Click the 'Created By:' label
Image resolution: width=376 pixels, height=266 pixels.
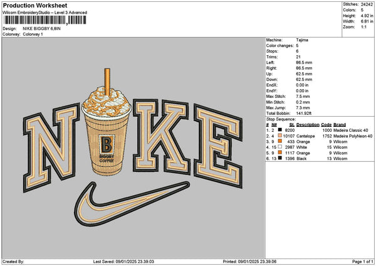click(x=13, y=262)
